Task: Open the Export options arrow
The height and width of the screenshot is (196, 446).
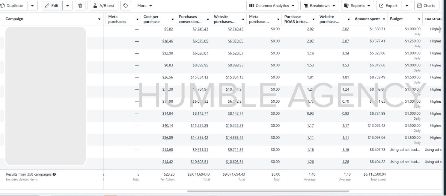Action: point(407,6)
